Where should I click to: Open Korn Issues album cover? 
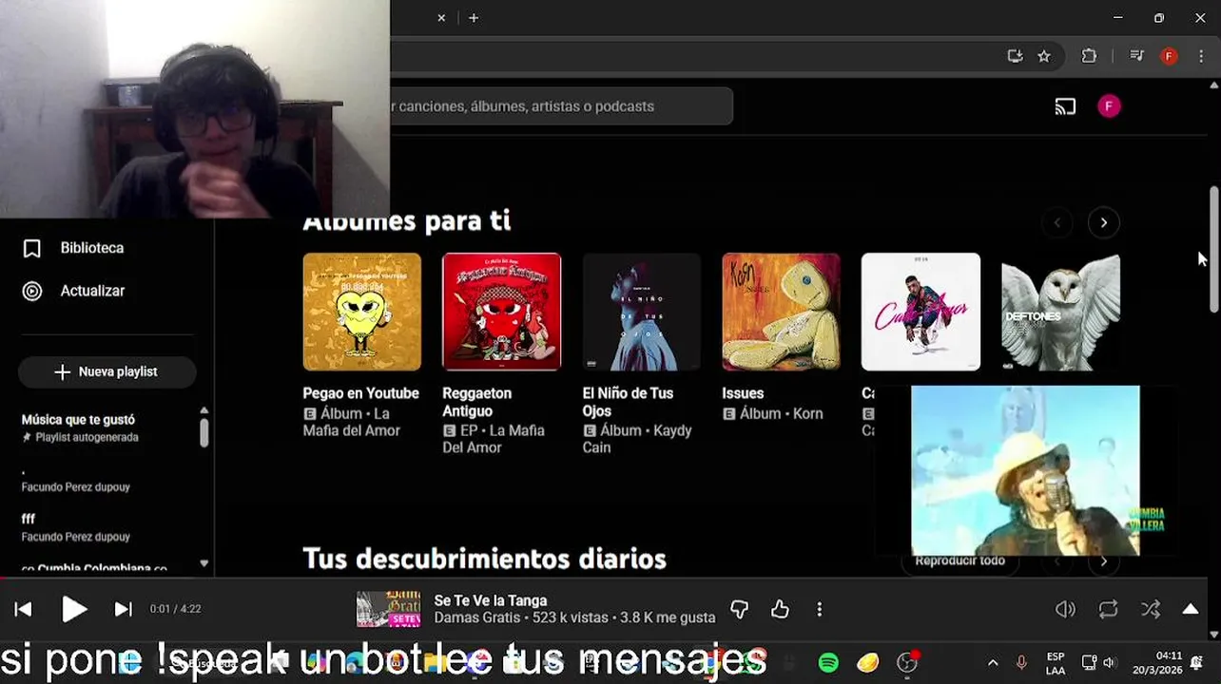tap(781, 312)
